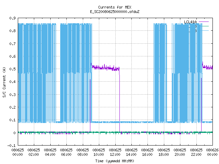Click the y-axis tick label '0.8'
This screenshot has height=164, width=219.
(x=12, y=31)
